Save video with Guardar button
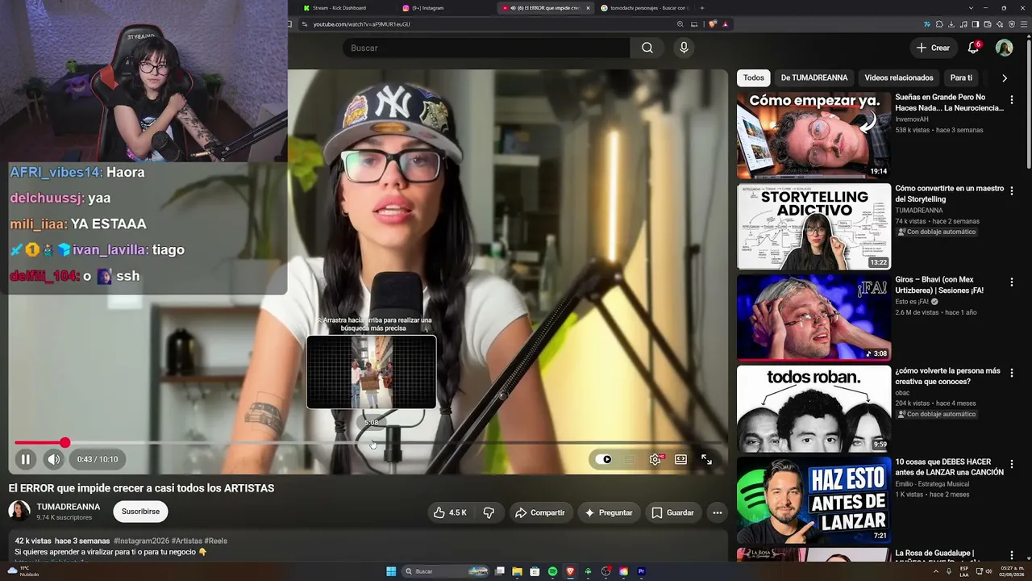This screenshot has width=1032, height=581. click(672, 512)
